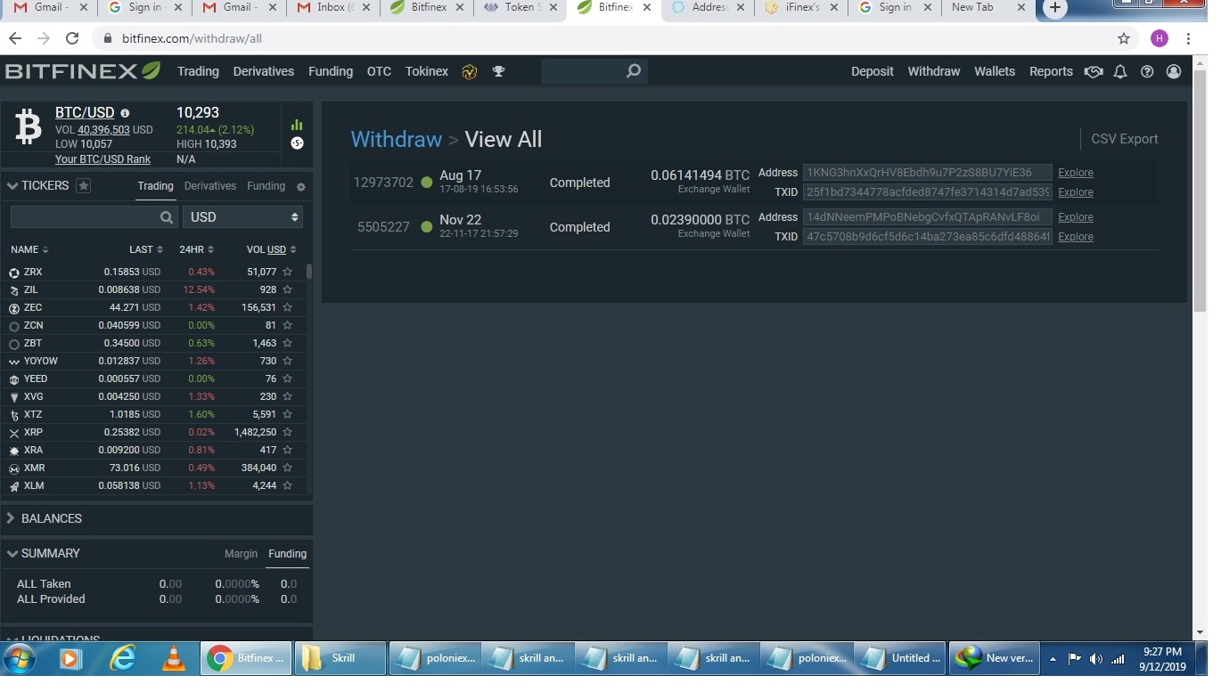Select the address field starting with 14dNNeem

pyautogui.click(x=927, y=217)
